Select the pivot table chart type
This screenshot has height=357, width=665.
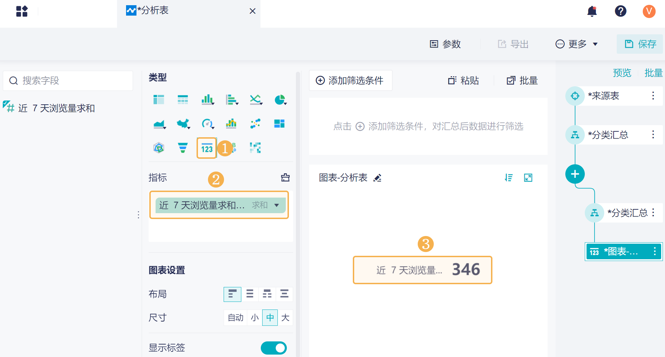(159, 100)
